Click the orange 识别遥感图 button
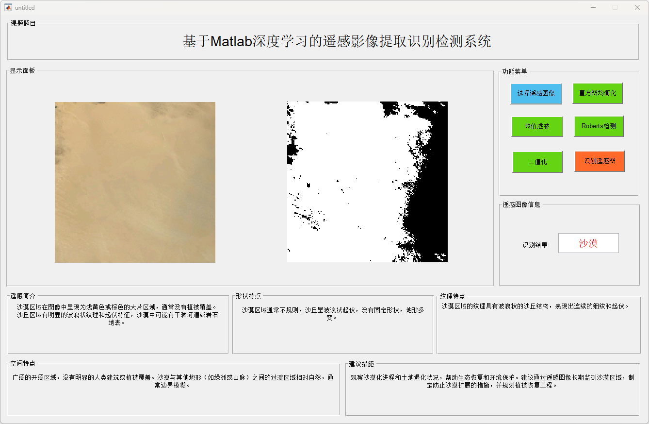 [600, 161]
